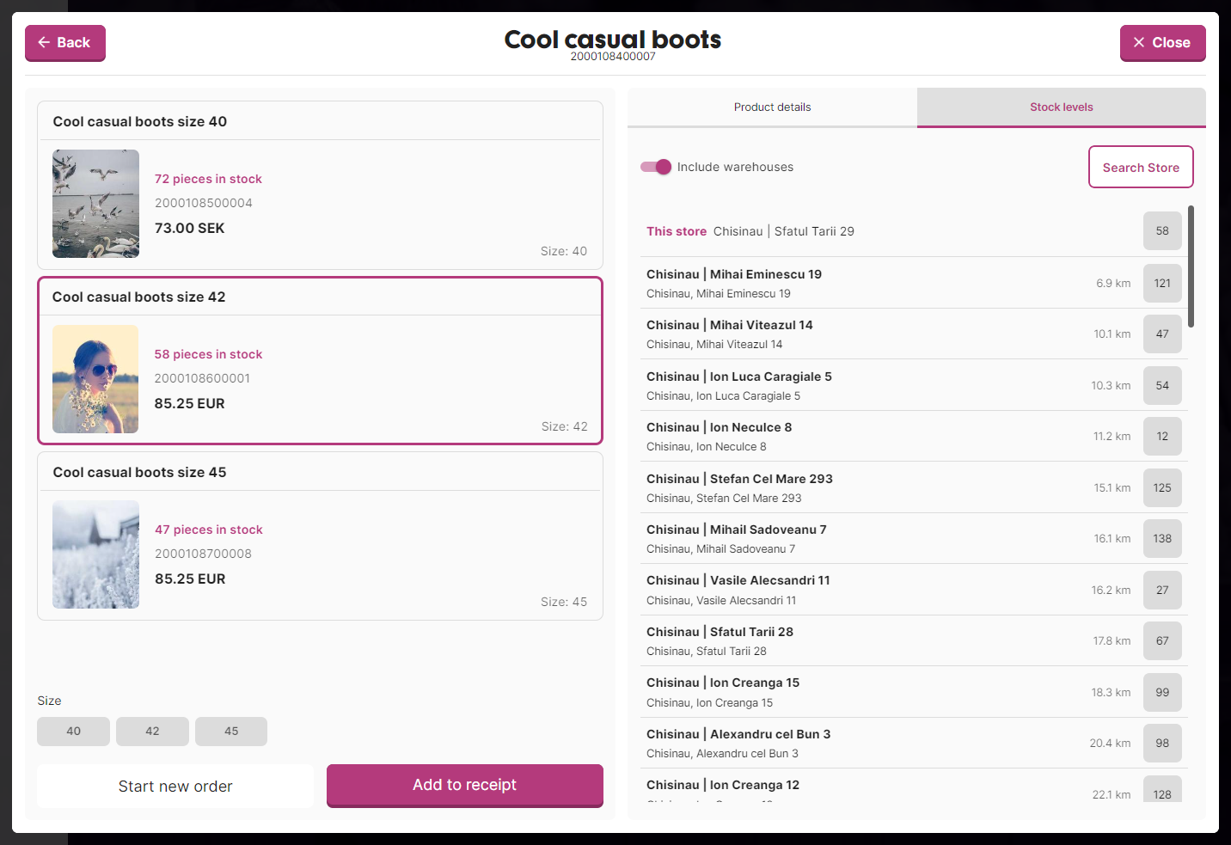
Task: Toggle the Include warehouses switch
Action: (x=656, y=167)
